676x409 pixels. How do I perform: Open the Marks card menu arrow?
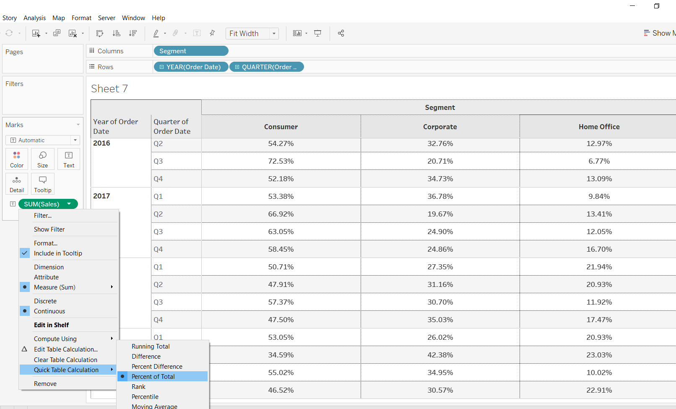[78, 125]
